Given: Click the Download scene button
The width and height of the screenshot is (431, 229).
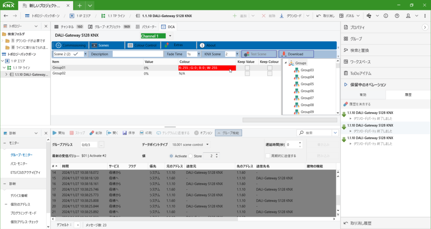Looking at the screenshot, I should [296, 54].
